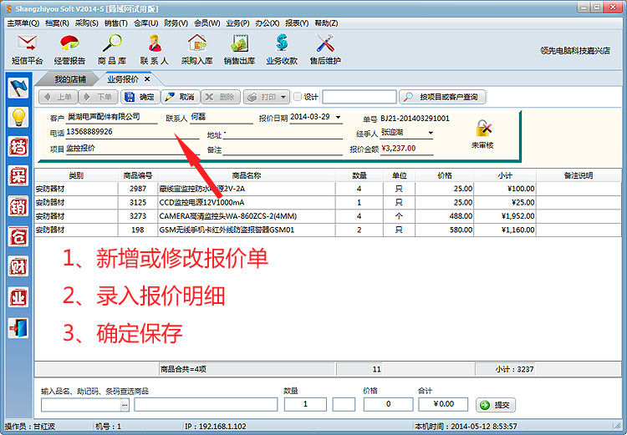Open 商品库 magnifier icon
The width and height of the screenshot is (627, 435).
pos(112,48)
